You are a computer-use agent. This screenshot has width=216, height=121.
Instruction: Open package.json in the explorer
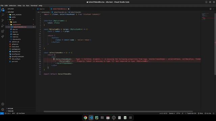[16, 49]
